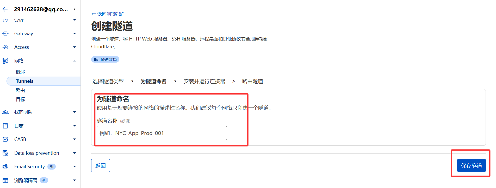The height and width of the screenshot is (188, 496).
Task: Open 路由 under the network section
Action: (x=20, y=90)
